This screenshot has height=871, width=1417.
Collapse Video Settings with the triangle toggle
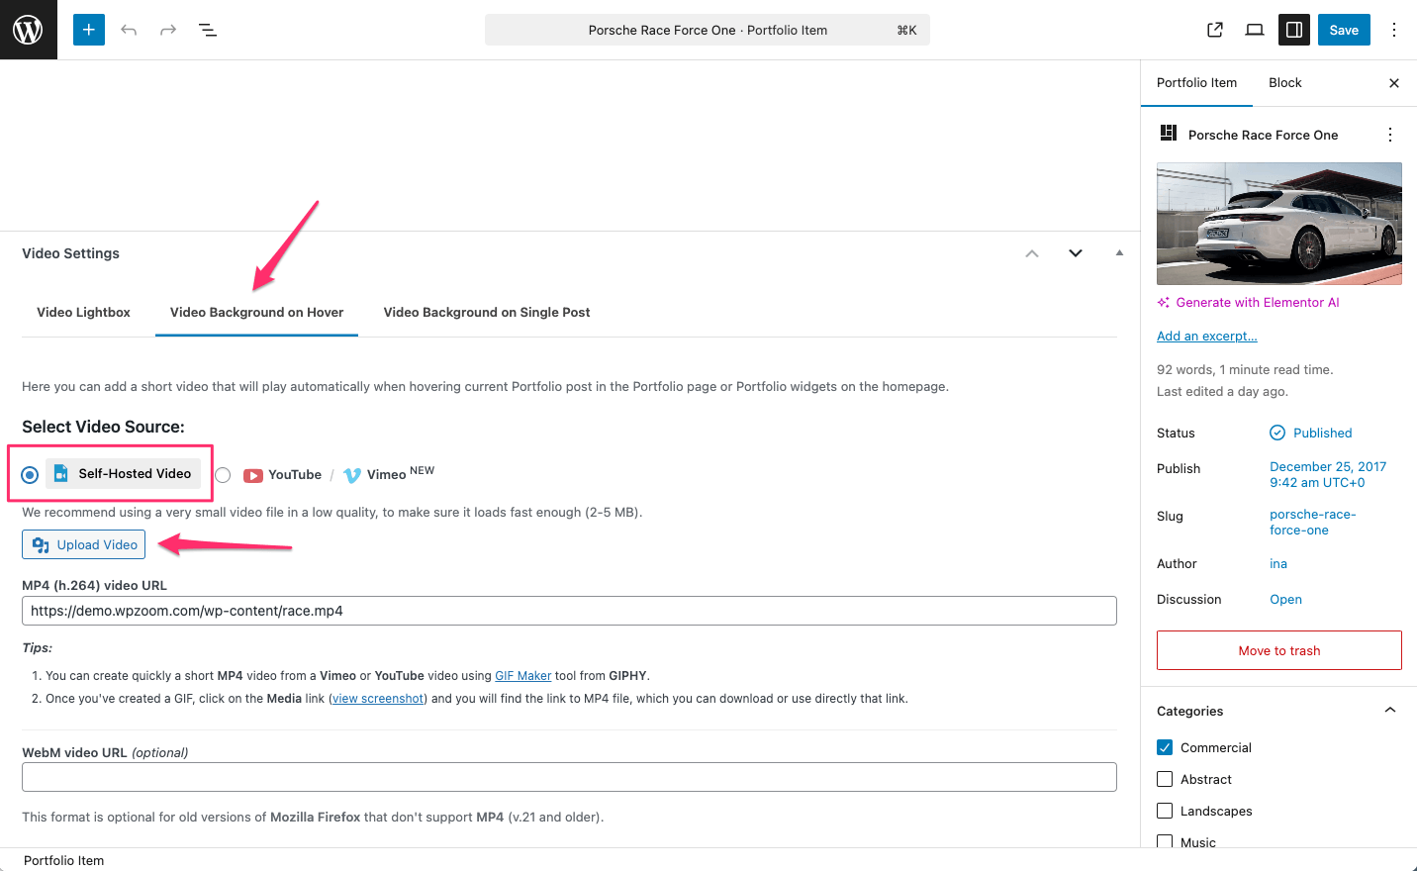pyautogui.click(x=1119, y=253)
